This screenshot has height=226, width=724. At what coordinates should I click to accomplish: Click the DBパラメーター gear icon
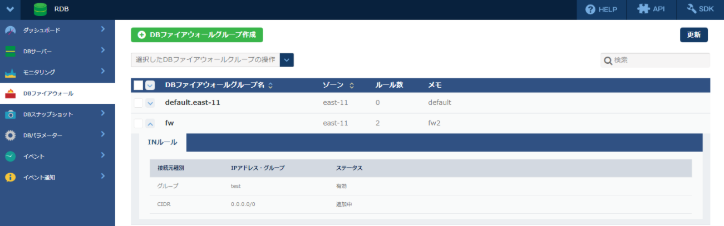pyautogui.click(x=11, y=135)
